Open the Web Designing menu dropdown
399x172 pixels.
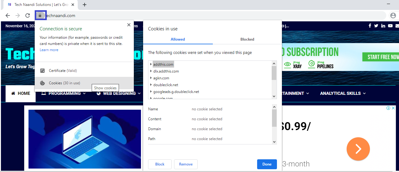click(119, 93)
